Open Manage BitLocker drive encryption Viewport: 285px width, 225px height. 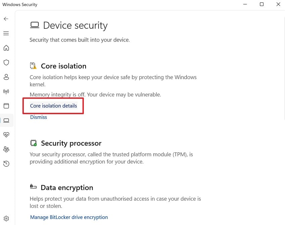point(69,217)
